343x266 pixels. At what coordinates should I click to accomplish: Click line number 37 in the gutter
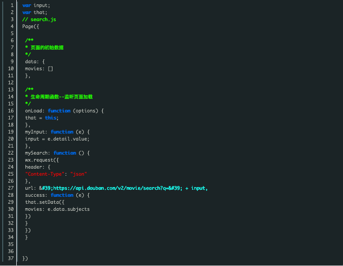[x=11, y=258]
